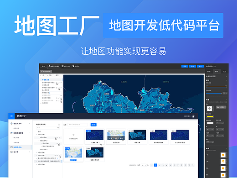237x178 pixels.
Task: Open the 垃圾分类大屏 application thumbnail
Action: tap(95, 152)
